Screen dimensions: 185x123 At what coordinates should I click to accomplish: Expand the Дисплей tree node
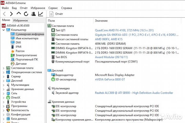click(4, 81)
